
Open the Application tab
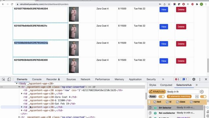click(135, 79)
